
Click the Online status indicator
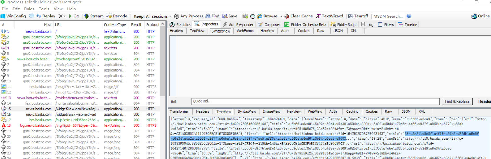point(481,16)
